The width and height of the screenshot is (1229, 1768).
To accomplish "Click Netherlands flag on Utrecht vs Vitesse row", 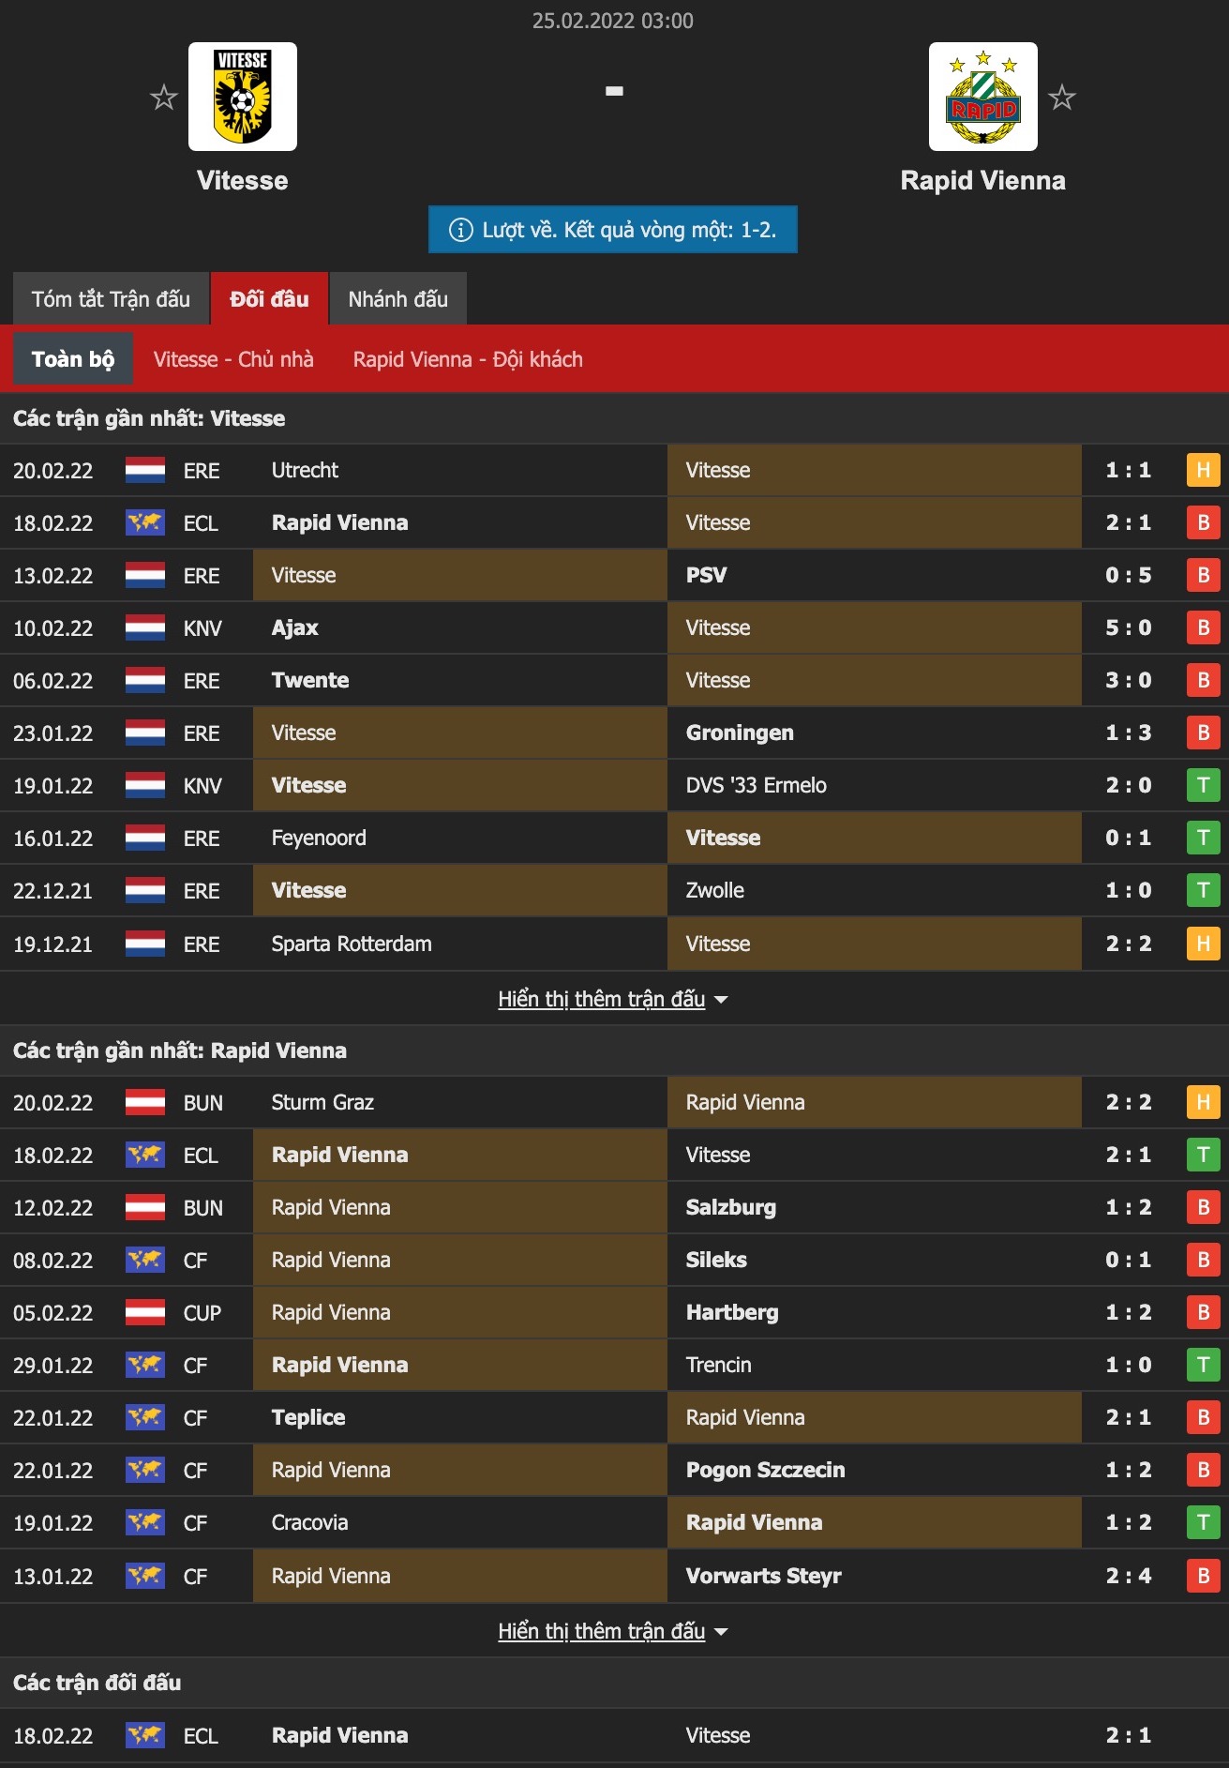I will click(x=145, y=470).
